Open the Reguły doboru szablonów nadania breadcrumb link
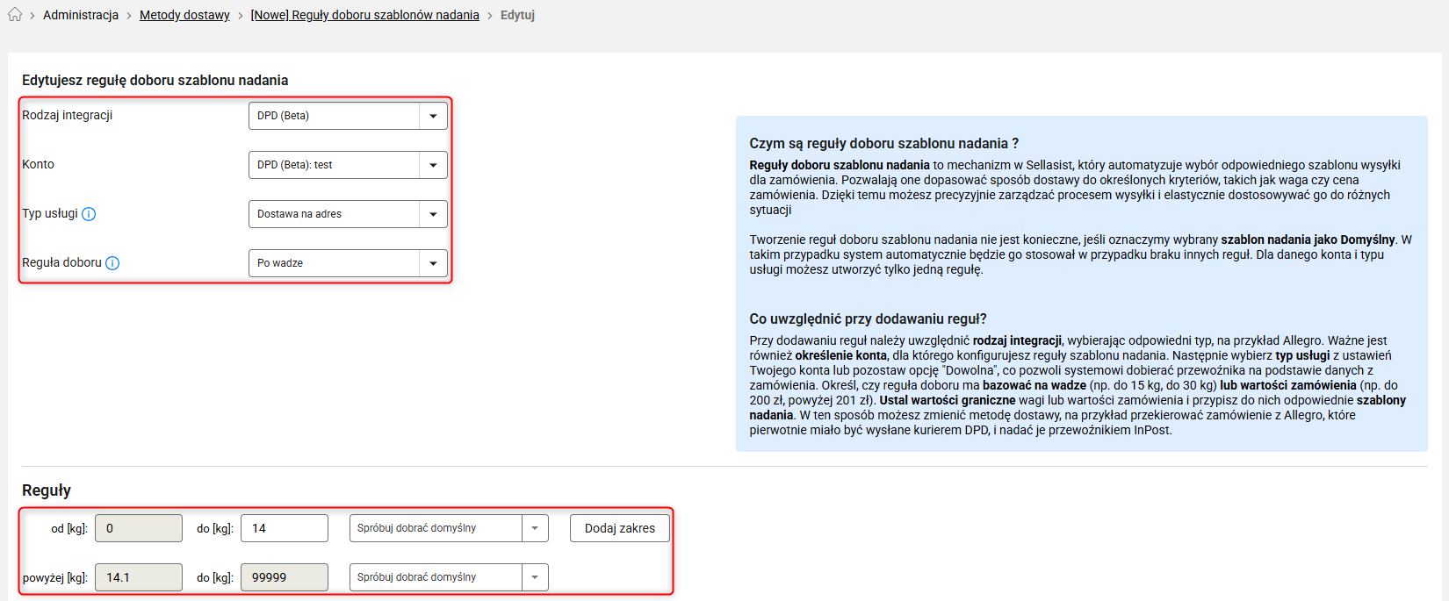The width and height of the screenshot is (1449, 601). pos(364,15)
